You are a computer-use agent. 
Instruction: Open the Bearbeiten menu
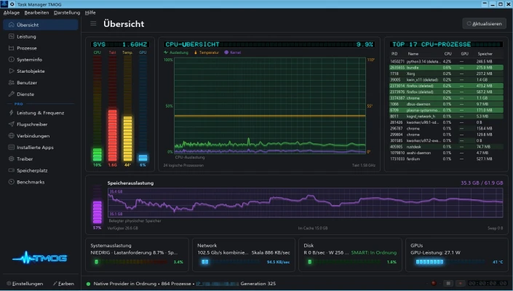[36, 12]
